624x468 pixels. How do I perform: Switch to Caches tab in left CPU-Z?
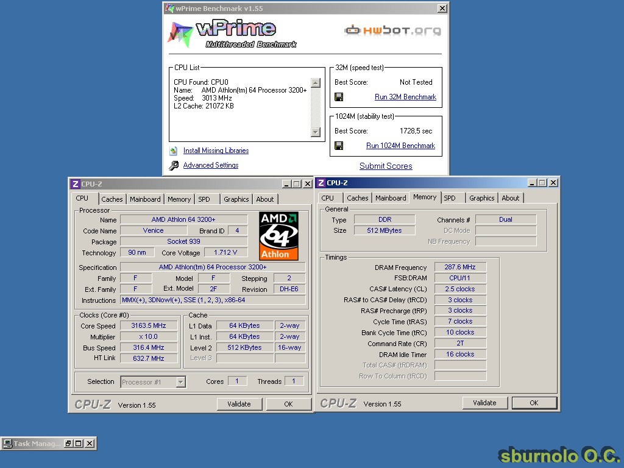coord(112,199)
